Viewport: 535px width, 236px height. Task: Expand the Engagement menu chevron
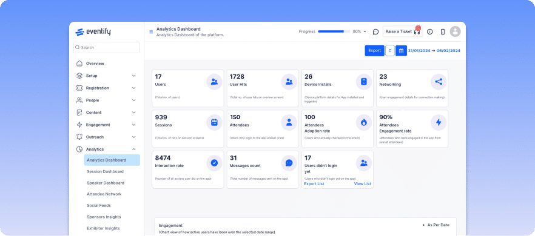click(133, 125)
